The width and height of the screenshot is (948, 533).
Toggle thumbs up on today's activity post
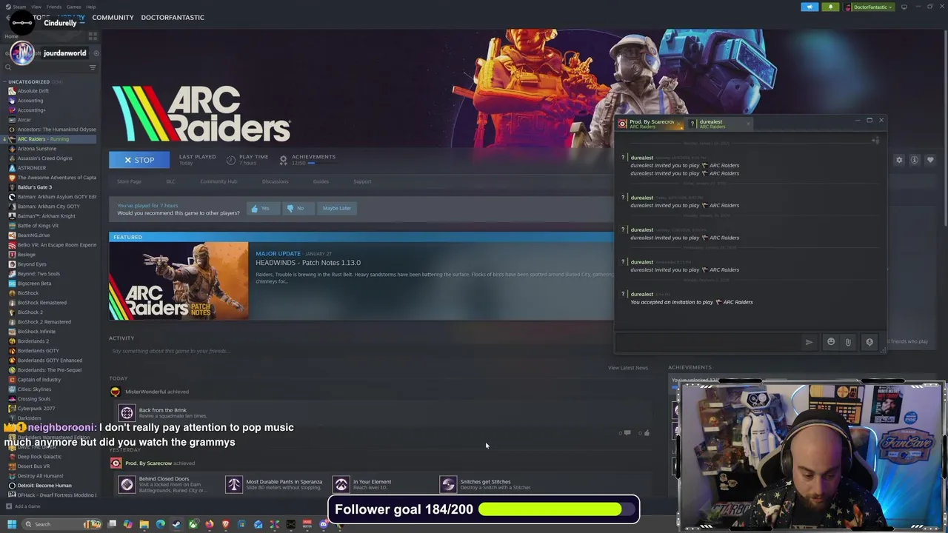646,433
